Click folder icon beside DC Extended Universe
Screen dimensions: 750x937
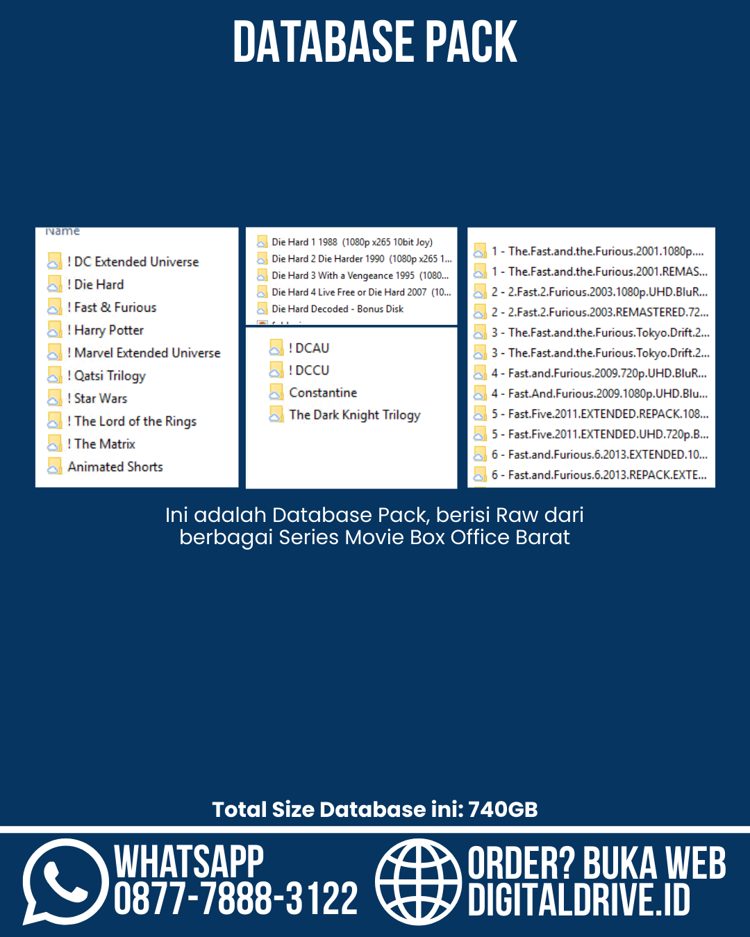[x=55, y=262]
